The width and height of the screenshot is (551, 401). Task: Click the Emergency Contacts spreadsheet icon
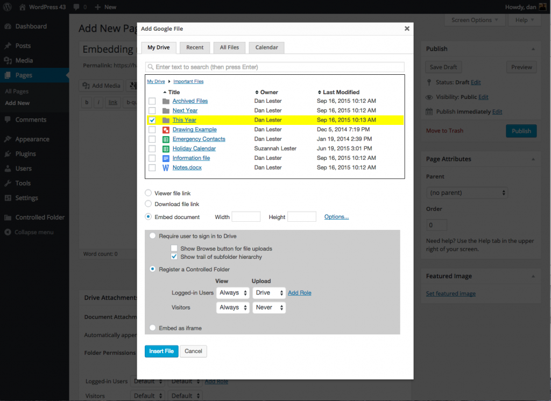click(166, 139)
